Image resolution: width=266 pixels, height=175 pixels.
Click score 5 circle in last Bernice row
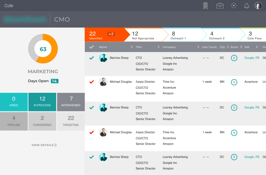234,157
